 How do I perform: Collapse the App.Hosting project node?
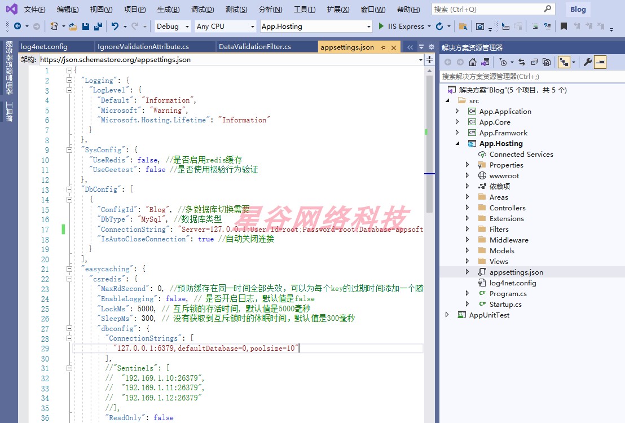pyautogui.click(x=457, y=143)
